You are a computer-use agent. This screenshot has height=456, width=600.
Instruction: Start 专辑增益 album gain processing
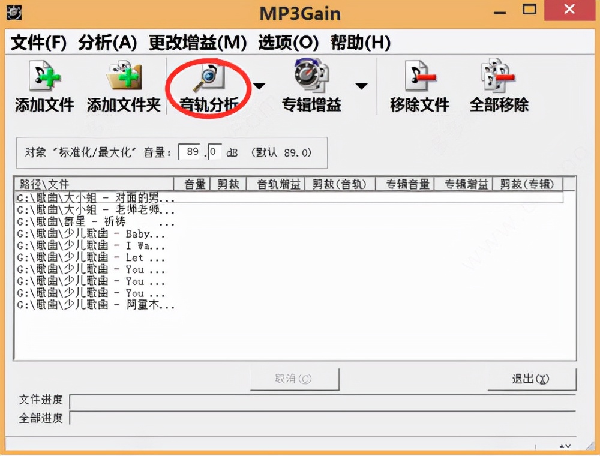coord(310,87)
